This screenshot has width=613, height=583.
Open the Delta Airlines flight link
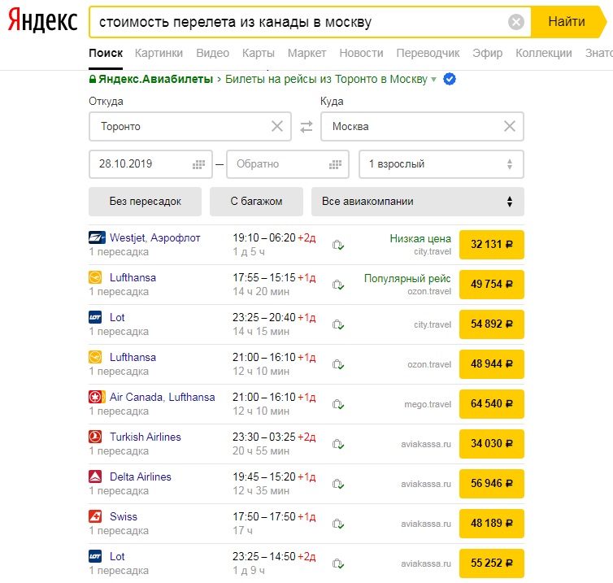141,476
